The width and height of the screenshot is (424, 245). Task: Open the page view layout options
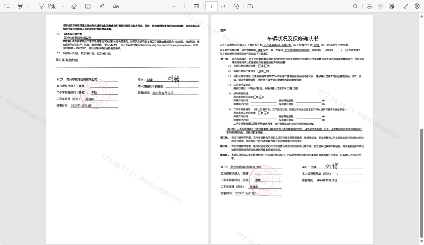tap(250, 6)
